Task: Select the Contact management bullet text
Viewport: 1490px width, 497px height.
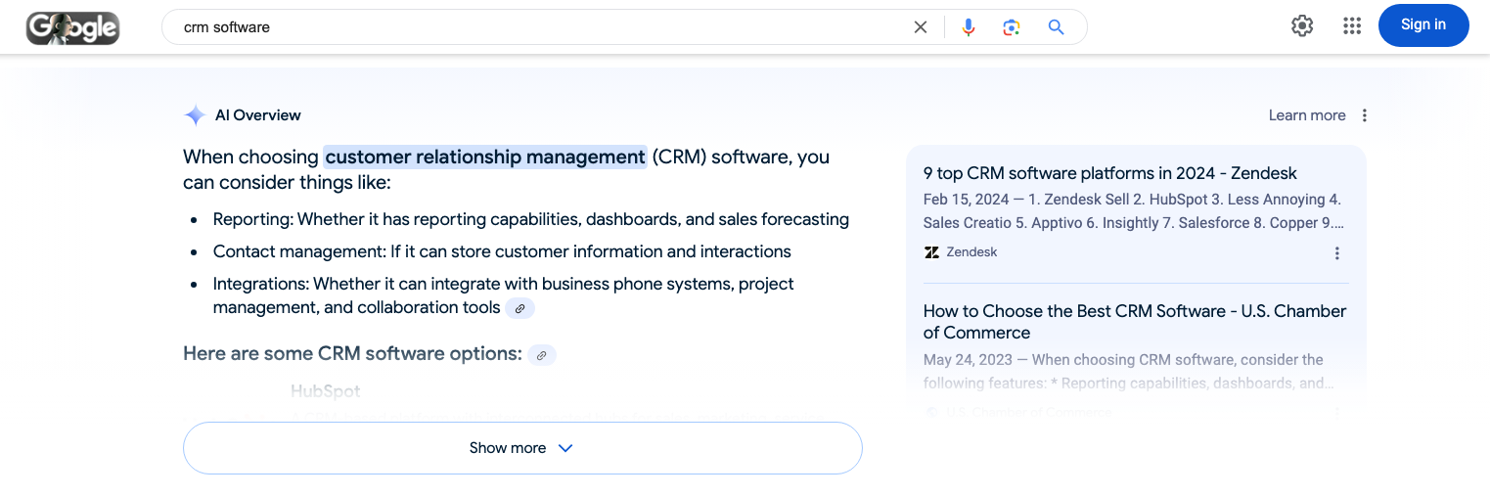Action: 502,251
